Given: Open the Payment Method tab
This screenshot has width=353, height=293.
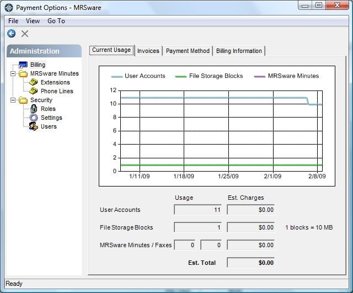Looking at the screenshot, I should pyautogui.click(x=188, y=51).
